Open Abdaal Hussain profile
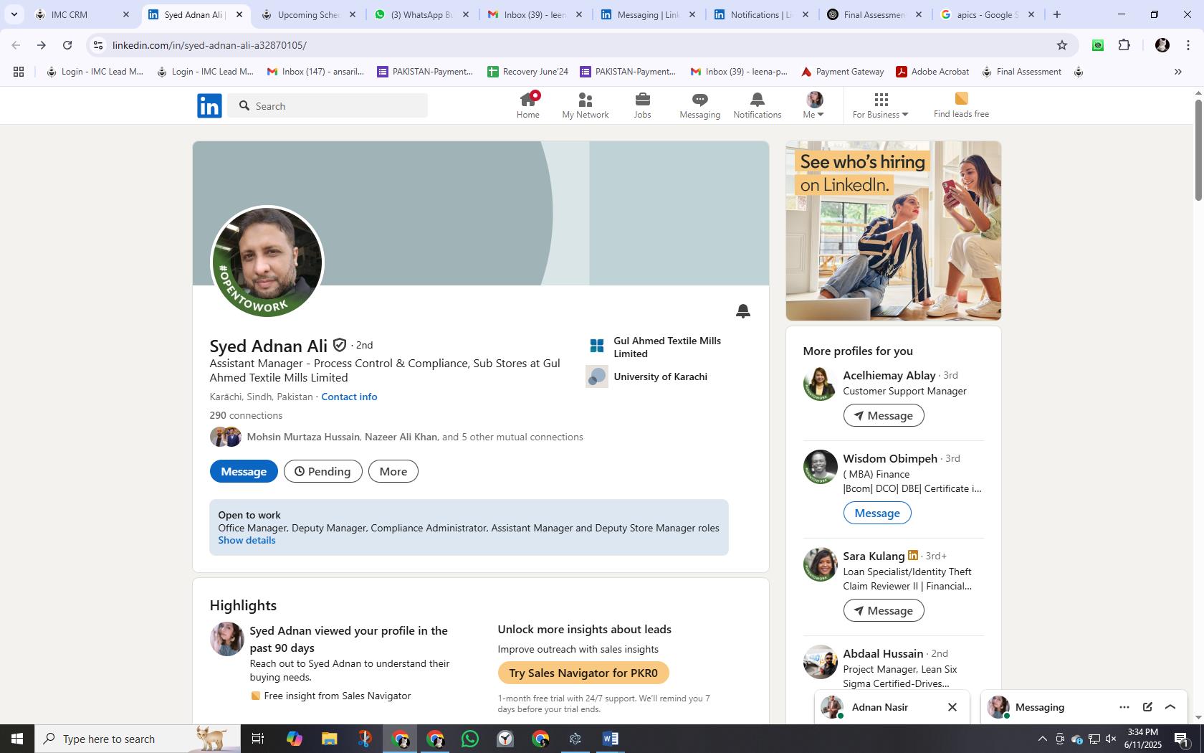This screenshot has height=753, width=1204. [883, 653]
